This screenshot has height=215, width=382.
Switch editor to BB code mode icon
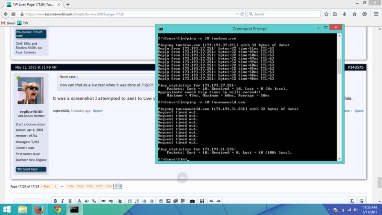click(361, 201)
